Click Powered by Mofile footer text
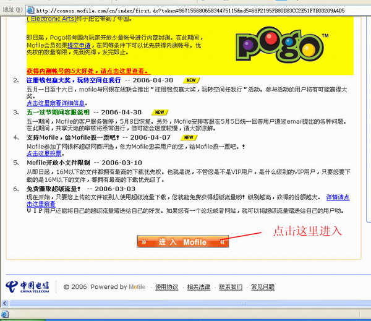This screenshot has height=321, width=371. [117, 287]
